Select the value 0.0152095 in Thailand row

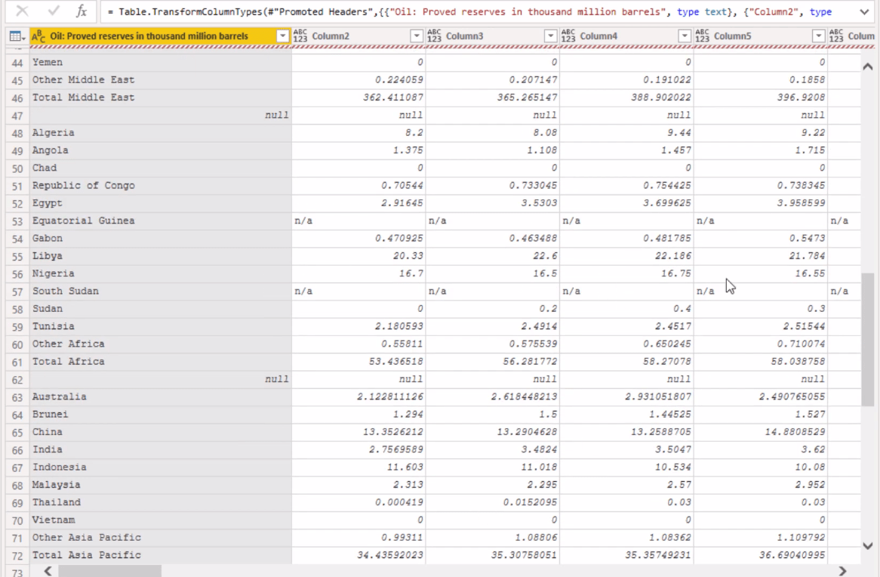pos(492,502)
